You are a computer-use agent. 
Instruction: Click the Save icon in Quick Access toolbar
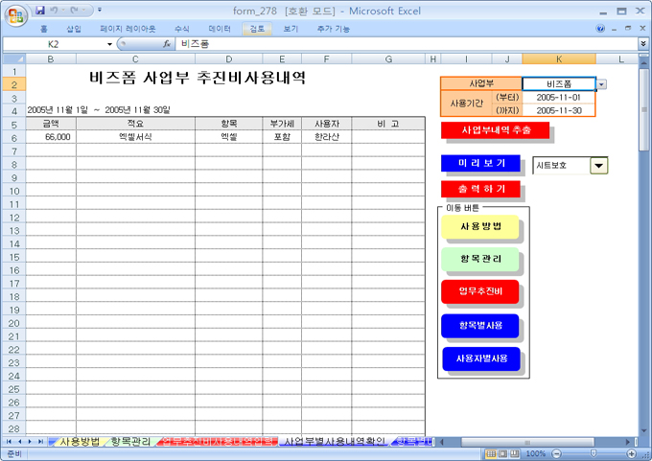[40, 11]
